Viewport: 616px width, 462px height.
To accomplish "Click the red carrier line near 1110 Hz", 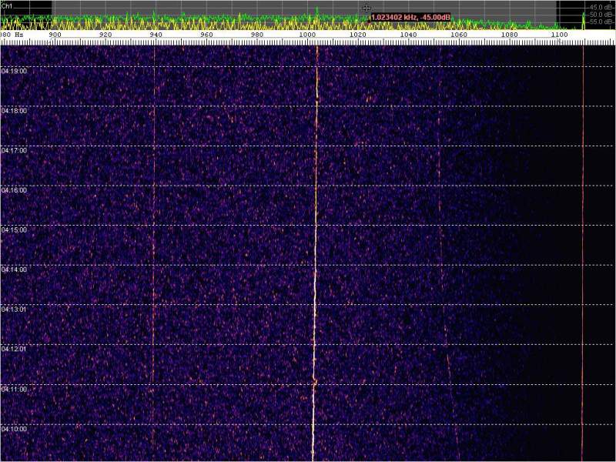I will click(x=583, y=231).
